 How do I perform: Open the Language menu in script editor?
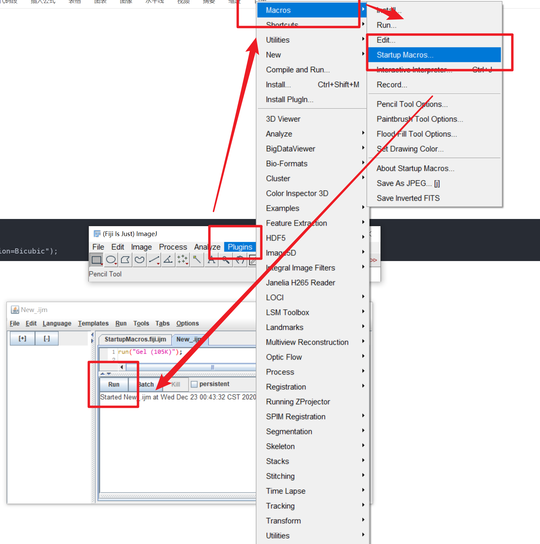[57, 323]
